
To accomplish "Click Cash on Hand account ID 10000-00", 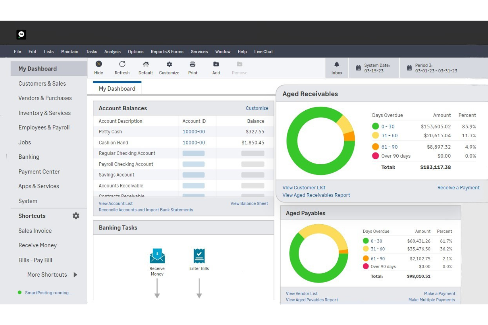I will pyautogui.click(x=194, y=143).
